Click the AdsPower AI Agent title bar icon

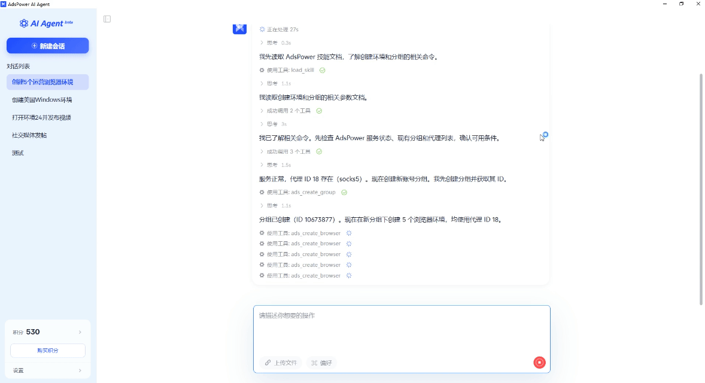click(4, 4)
